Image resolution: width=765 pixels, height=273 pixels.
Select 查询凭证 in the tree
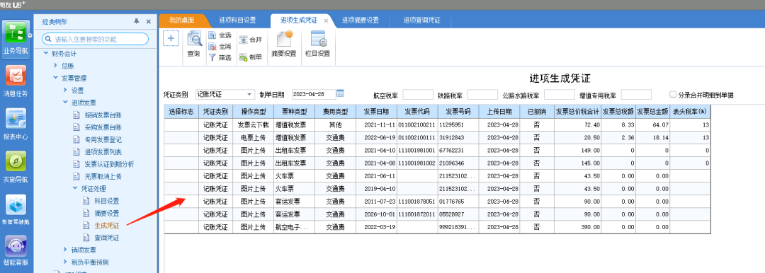click(x=106, y=238)
